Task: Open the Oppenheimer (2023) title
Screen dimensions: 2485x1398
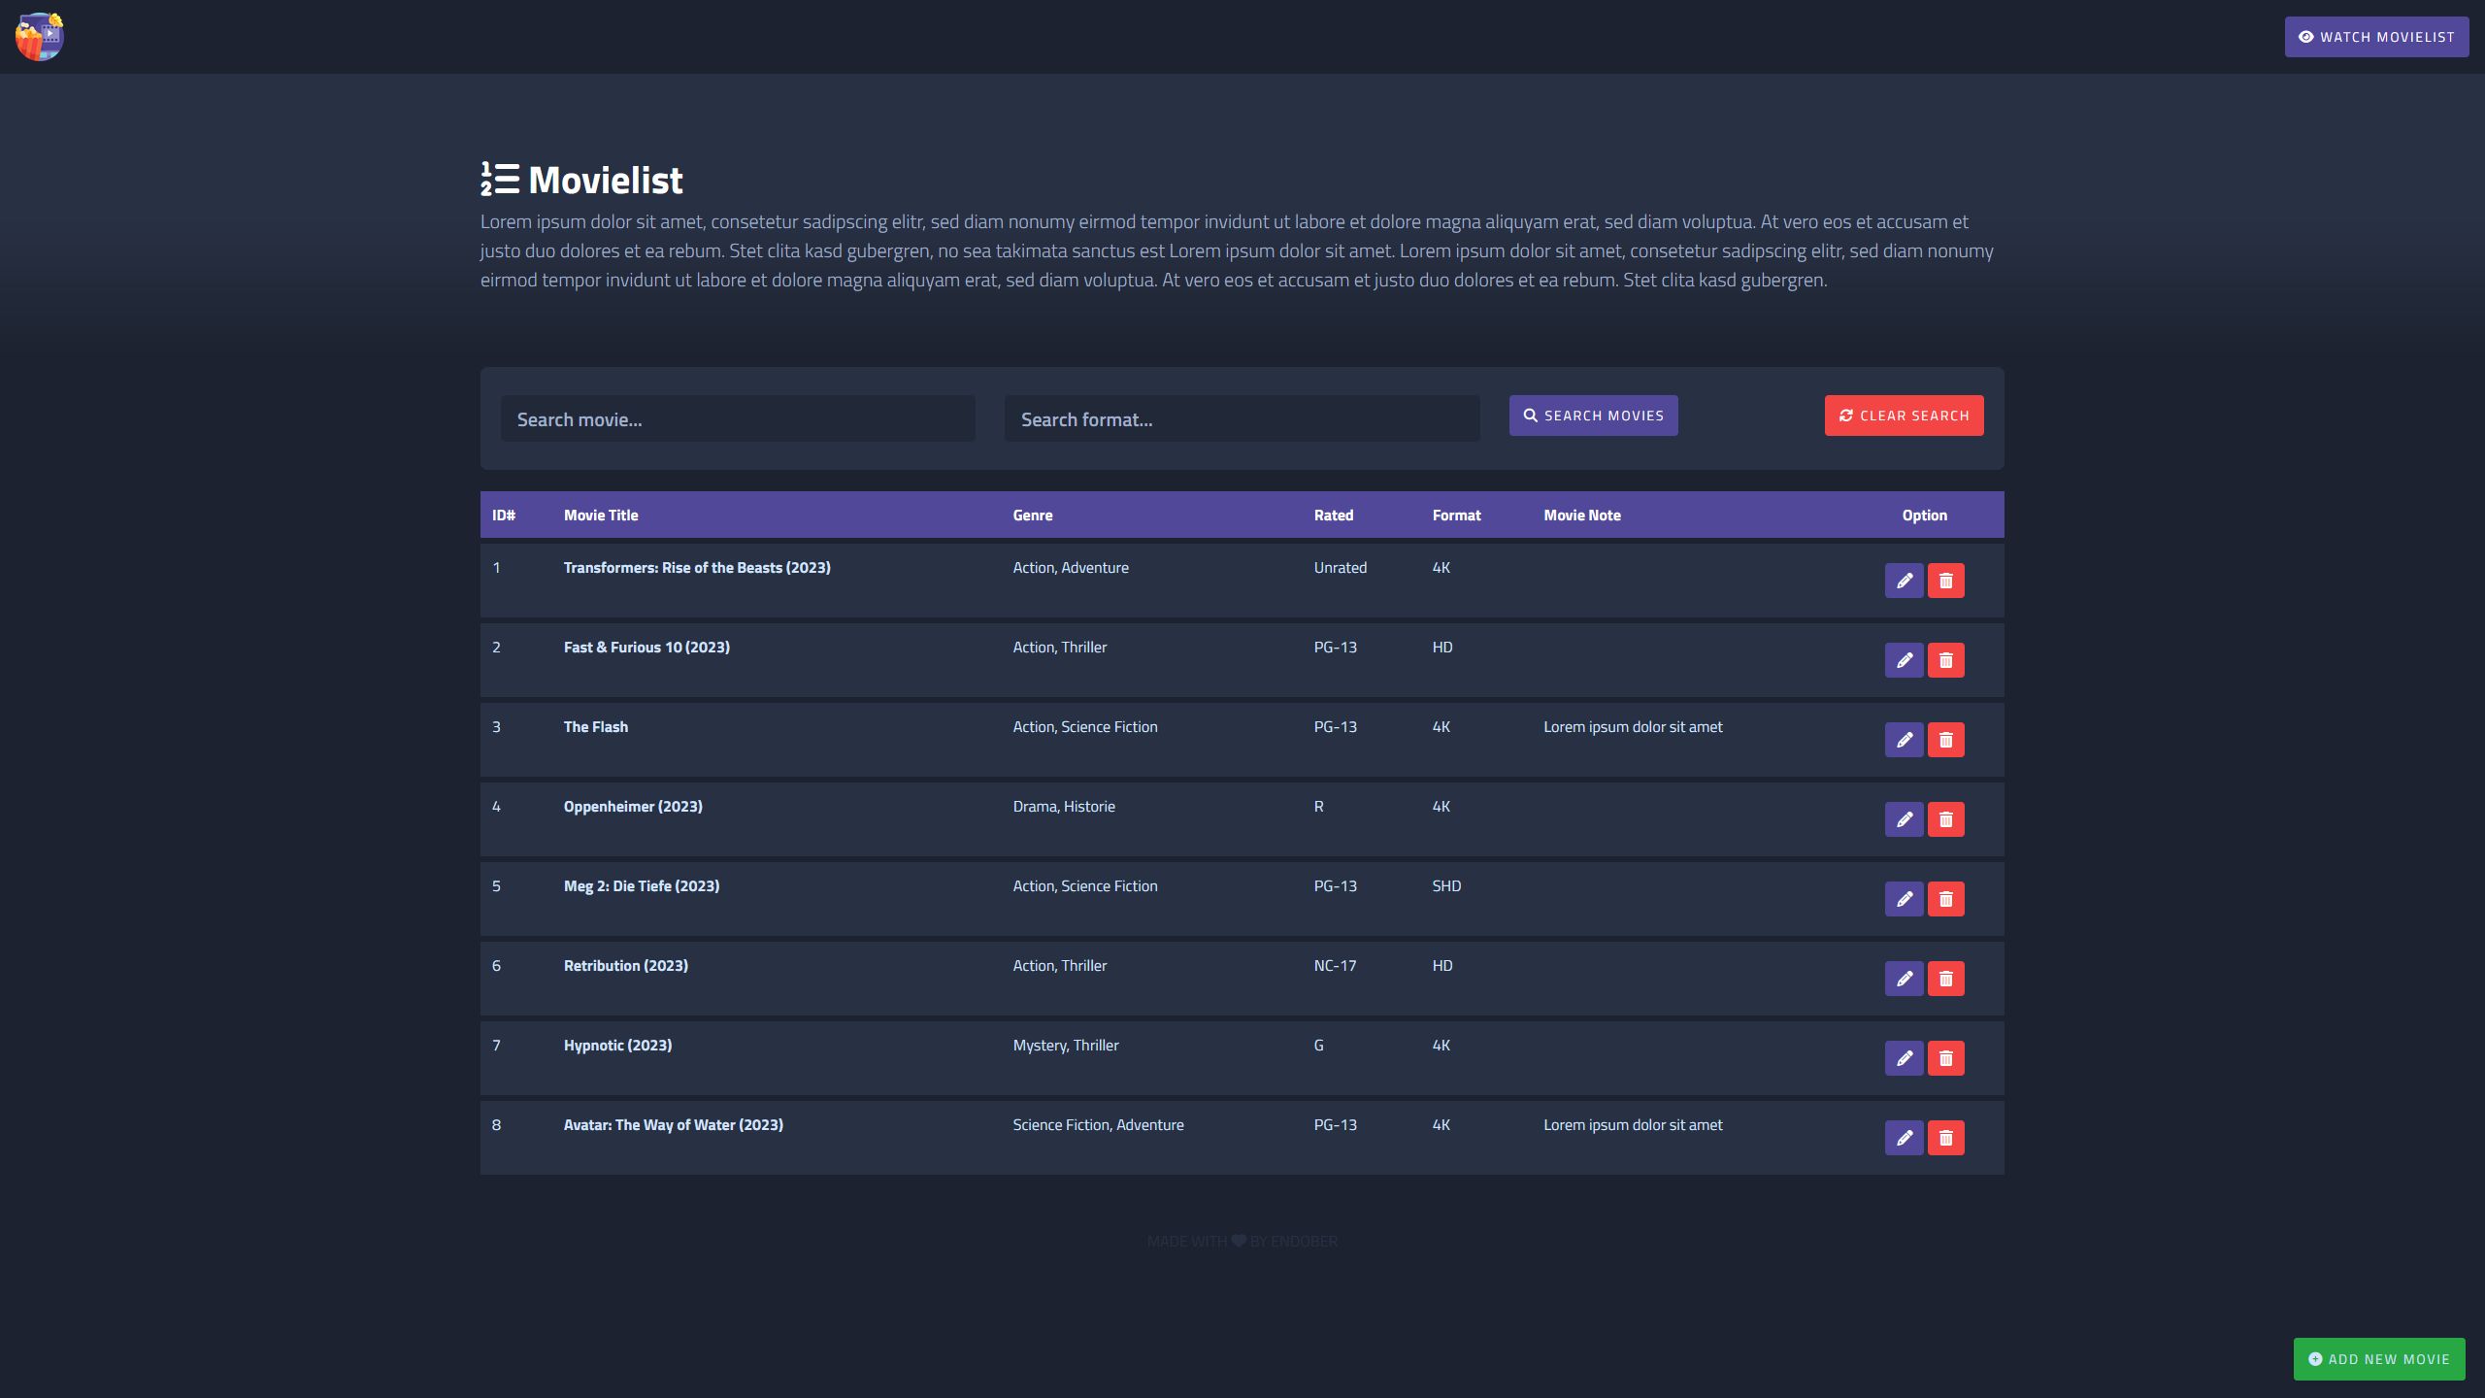Action: tap(633, 807)
